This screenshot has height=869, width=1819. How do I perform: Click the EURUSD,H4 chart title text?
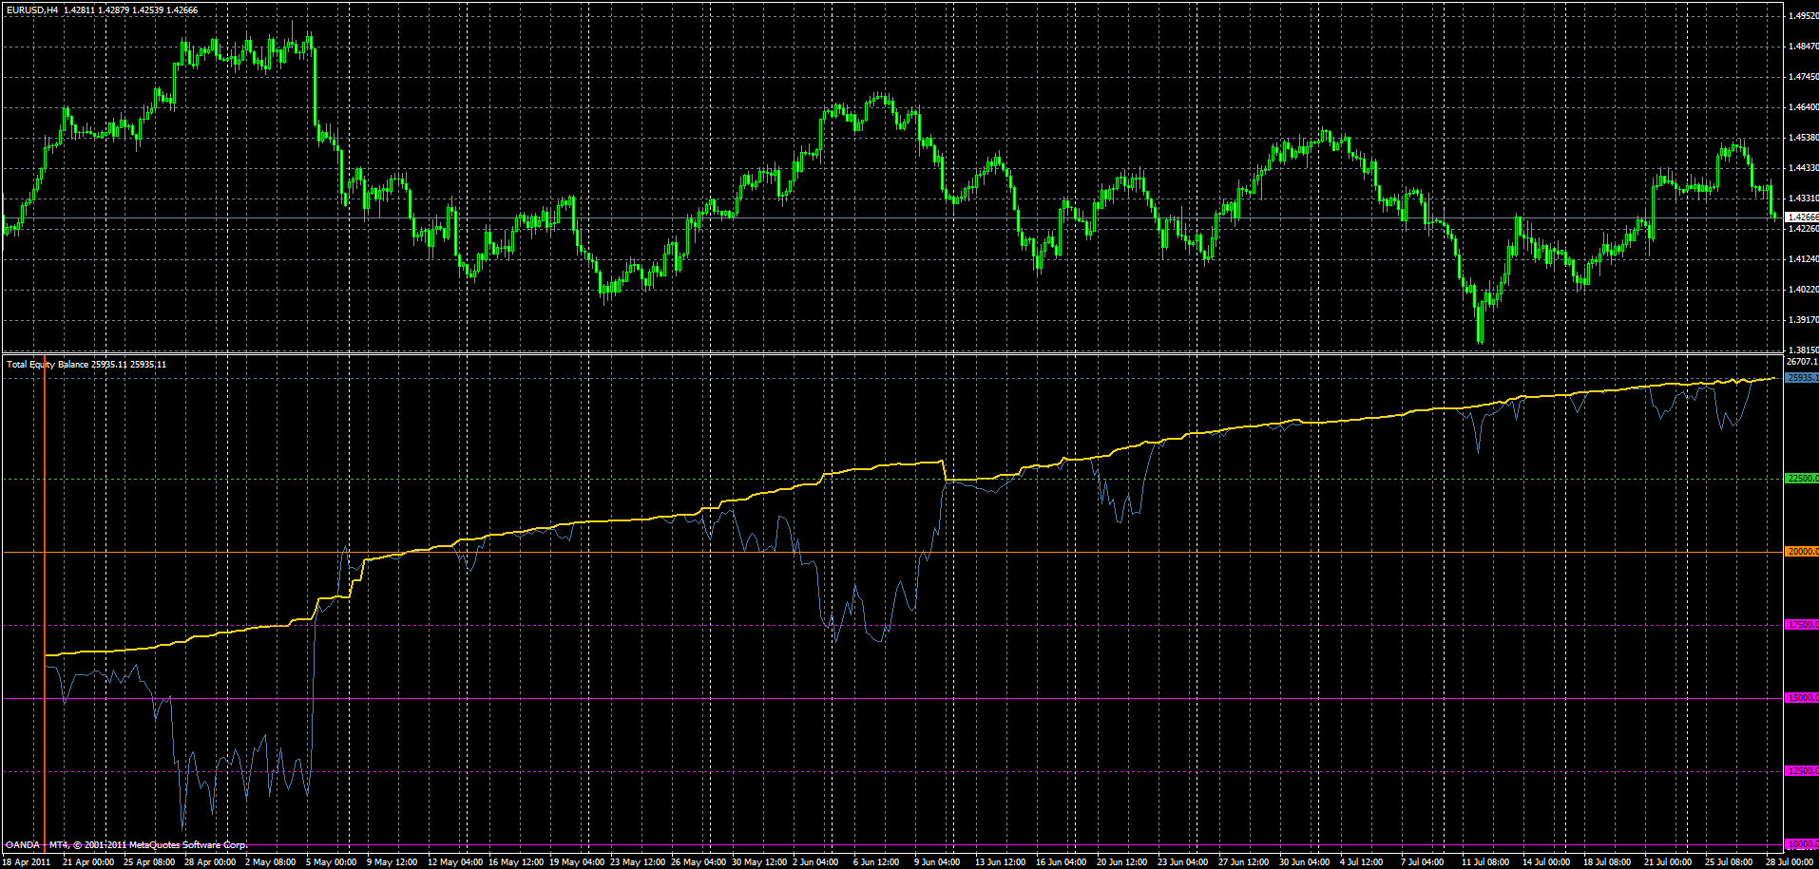(x=31, y=9)
